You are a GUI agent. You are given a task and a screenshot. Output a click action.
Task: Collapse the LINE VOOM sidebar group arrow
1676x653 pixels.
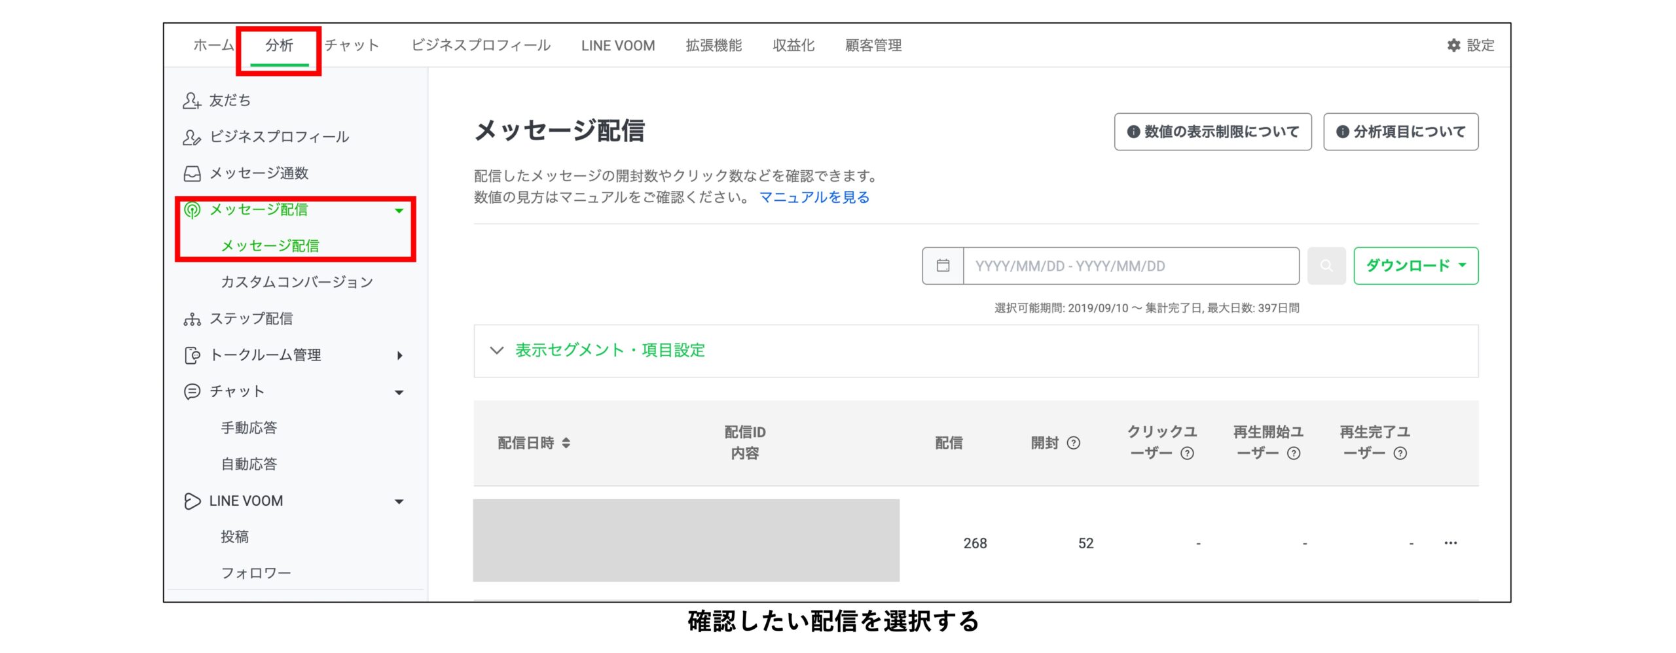[399, 501]
